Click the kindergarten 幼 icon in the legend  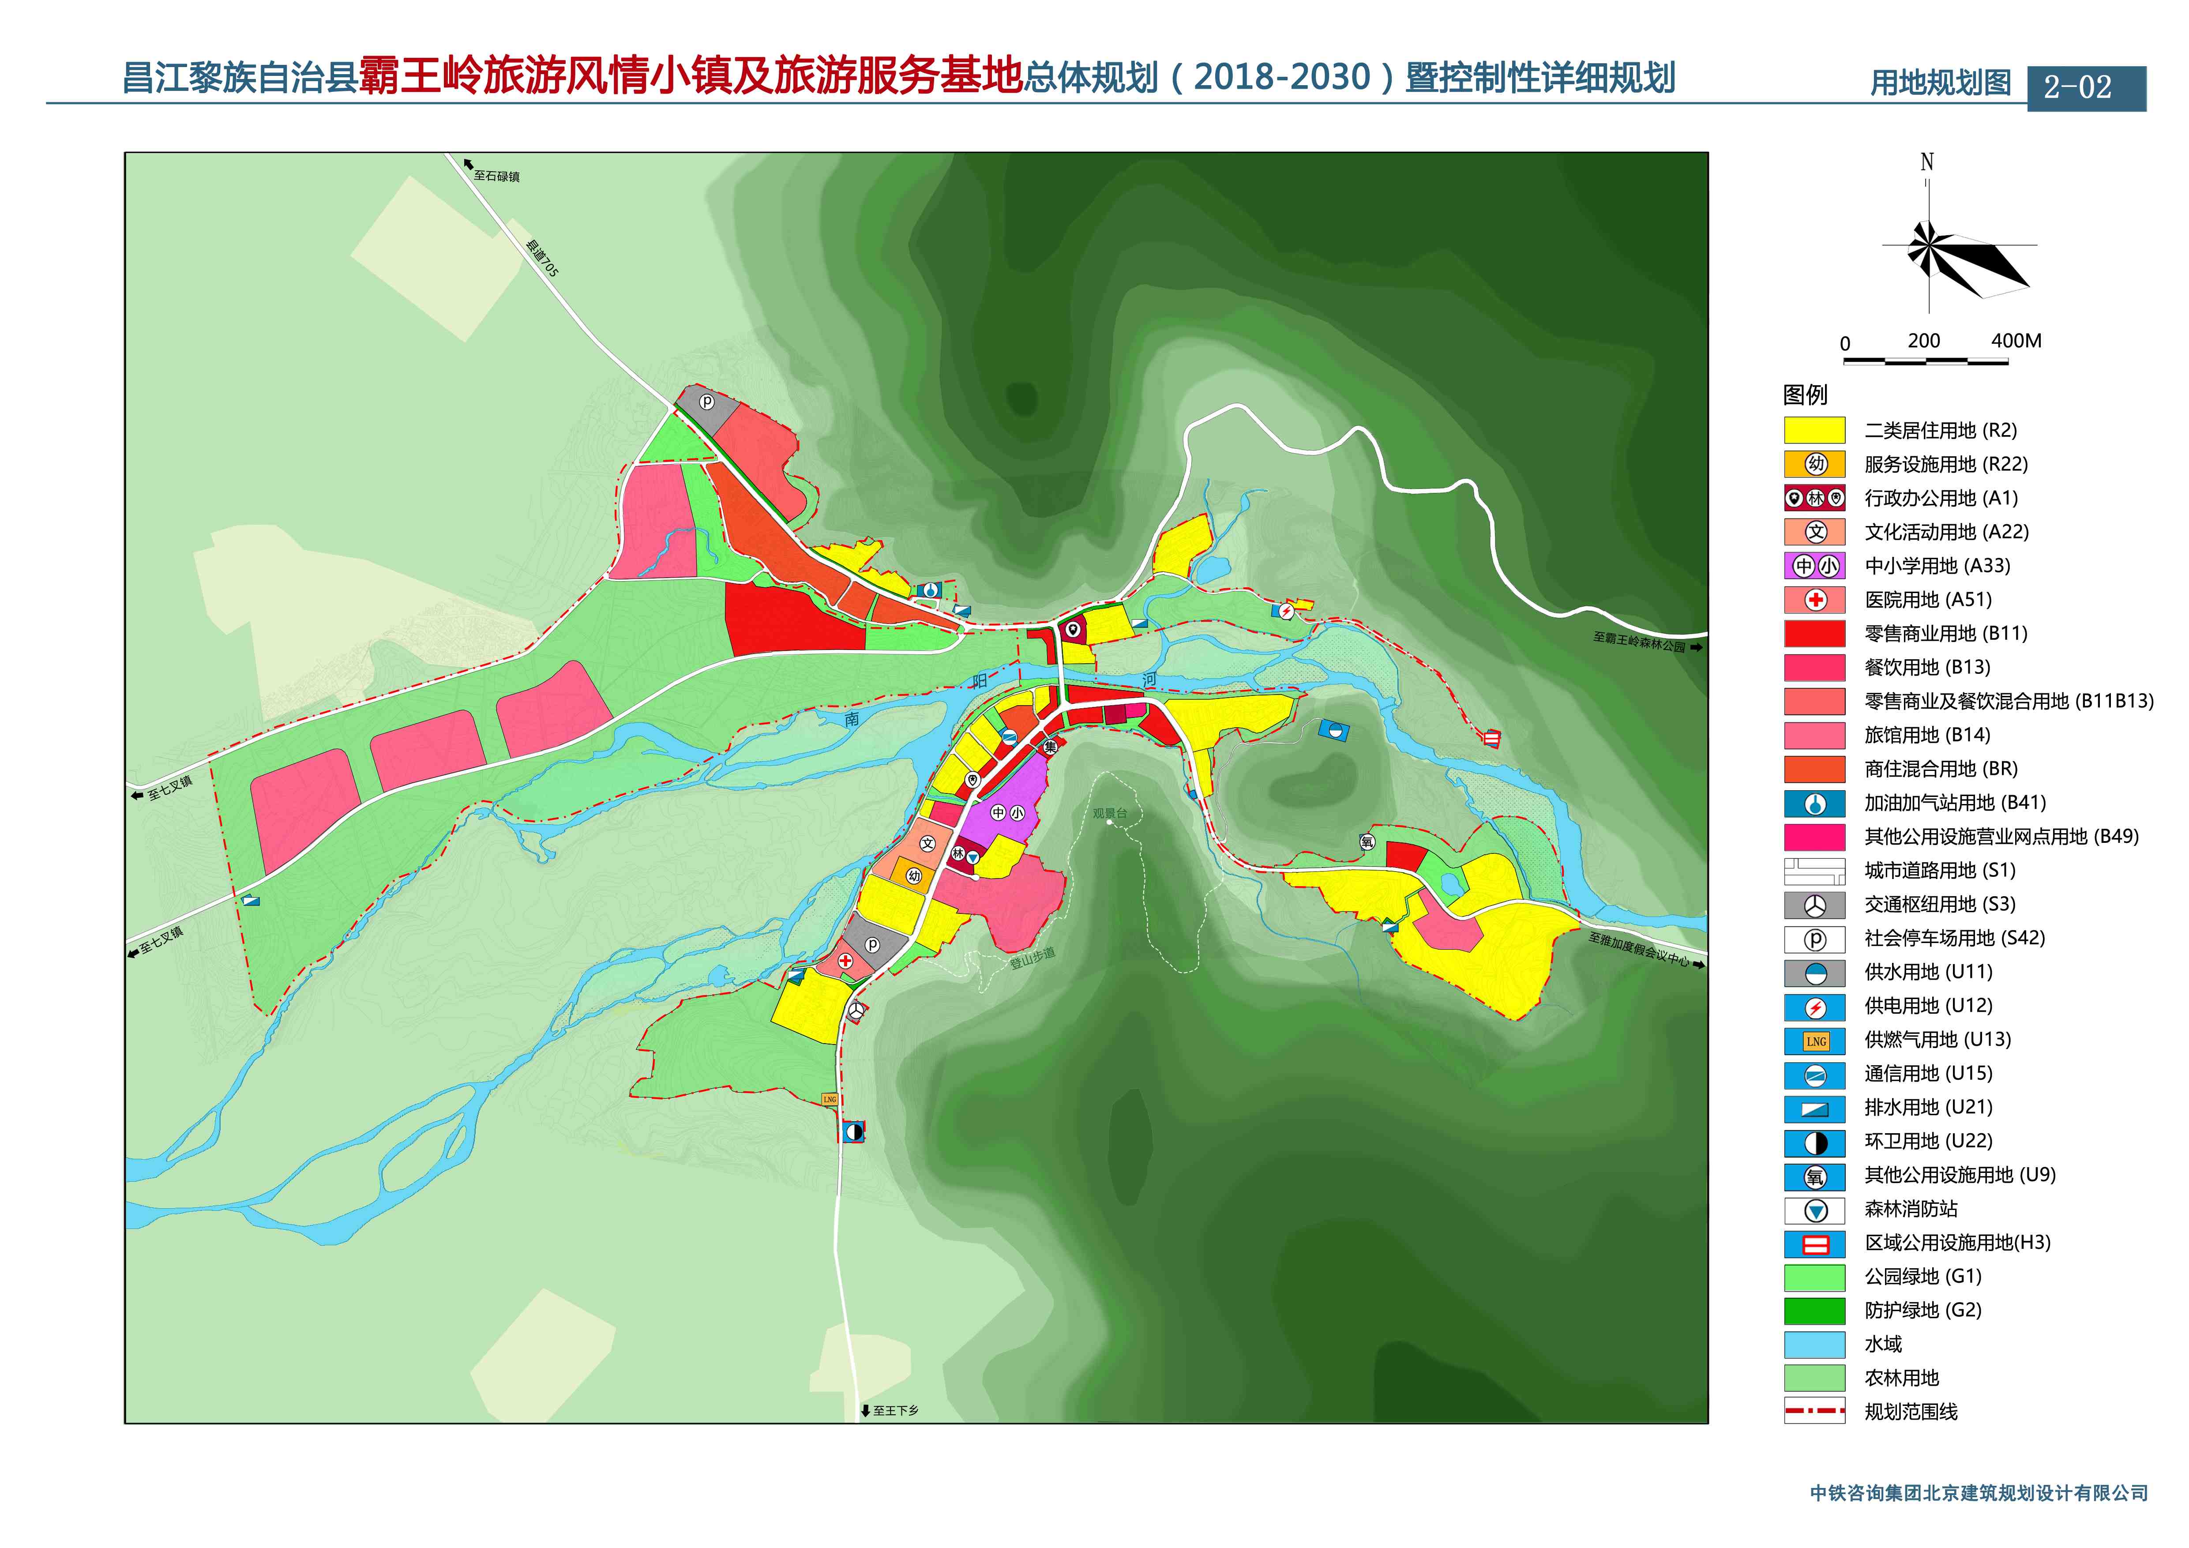pyautogui.click(x=1815, y=464)
